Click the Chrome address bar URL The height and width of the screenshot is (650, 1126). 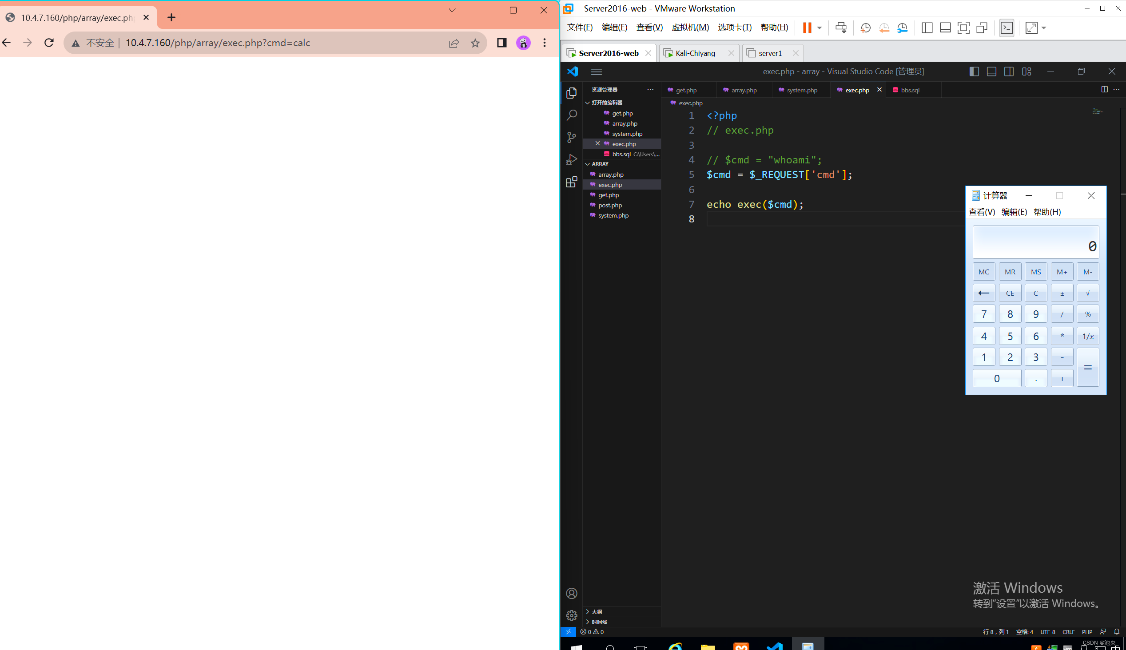pyautogui.click(x=218, y=43)
